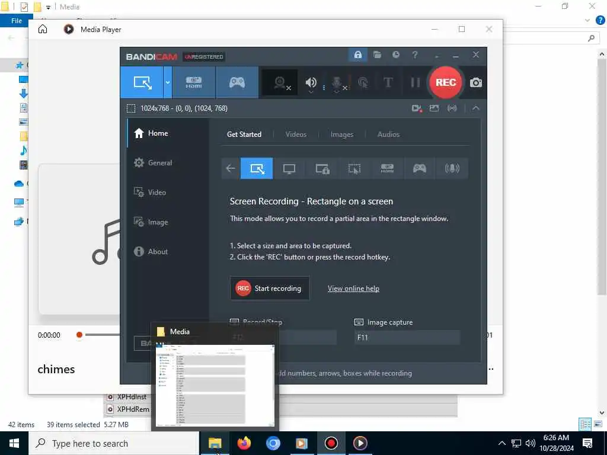Switch to the Videos tab
607x455 pixels.
tap(296, 134)
